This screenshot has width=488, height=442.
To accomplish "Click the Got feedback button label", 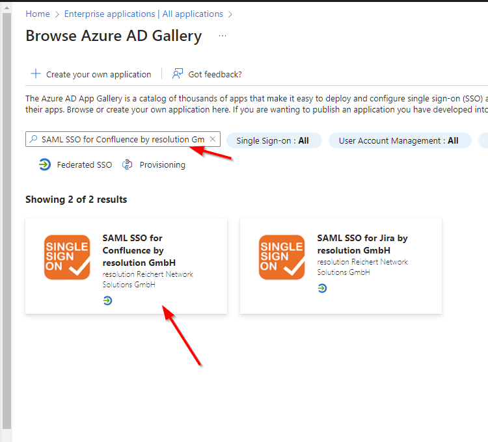I will (x=215, y=75).
